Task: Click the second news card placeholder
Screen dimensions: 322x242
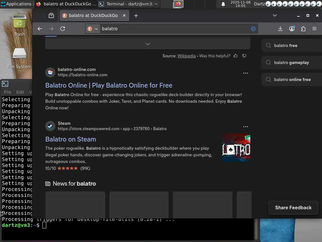Action: point(139,205)
